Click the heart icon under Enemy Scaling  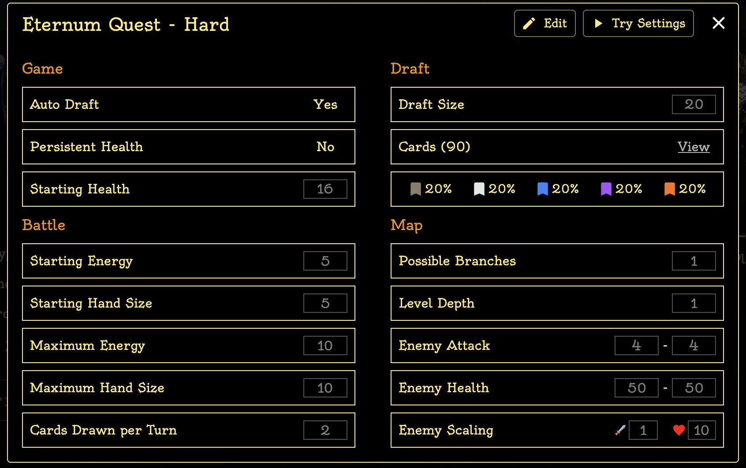[678, 430]
